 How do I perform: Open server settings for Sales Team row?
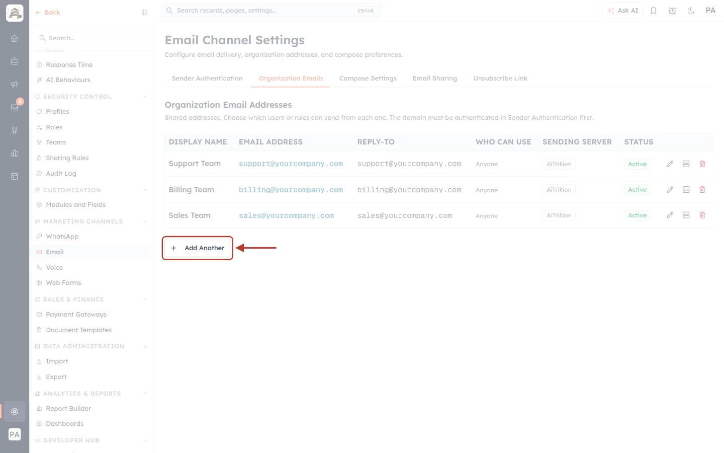click(686, 215)
